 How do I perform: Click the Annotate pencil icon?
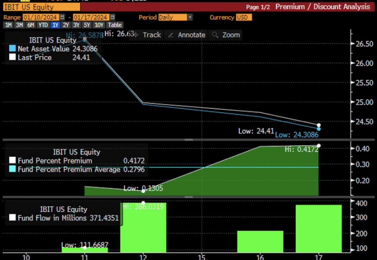pos(171,35)
